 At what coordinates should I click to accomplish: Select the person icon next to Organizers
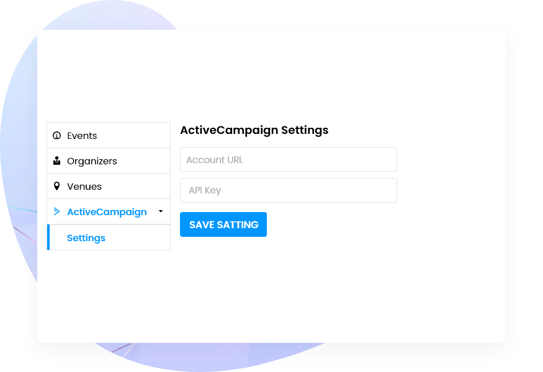tap(56, 161)
